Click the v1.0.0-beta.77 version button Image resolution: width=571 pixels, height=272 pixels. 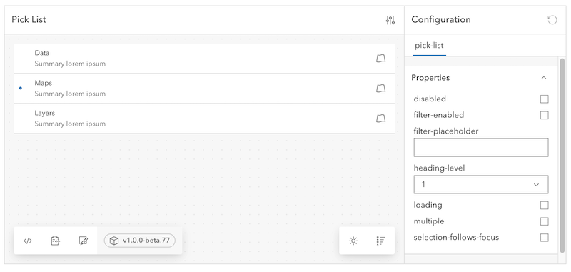click(139, 241)
